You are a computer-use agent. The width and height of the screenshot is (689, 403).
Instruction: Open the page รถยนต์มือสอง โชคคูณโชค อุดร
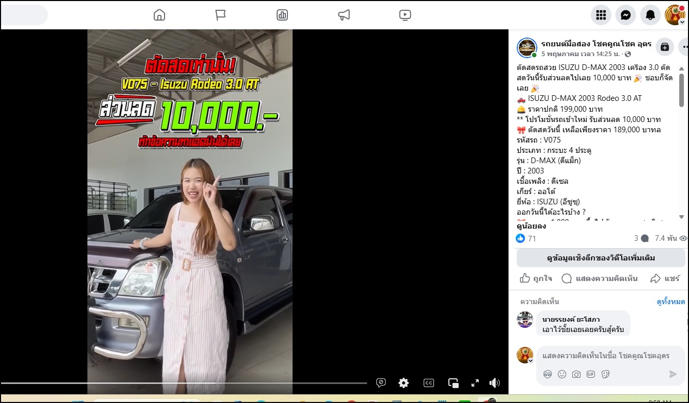coord(596,44)
